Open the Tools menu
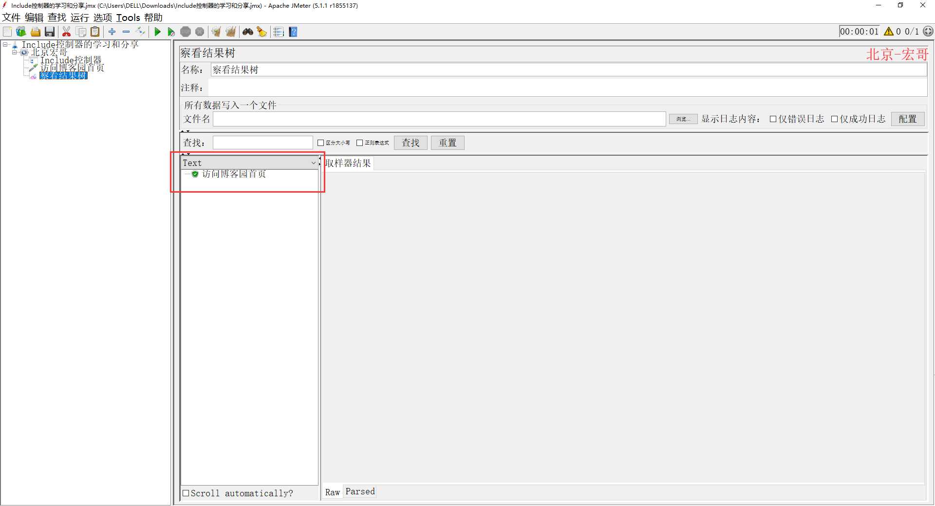 [128, 18]
